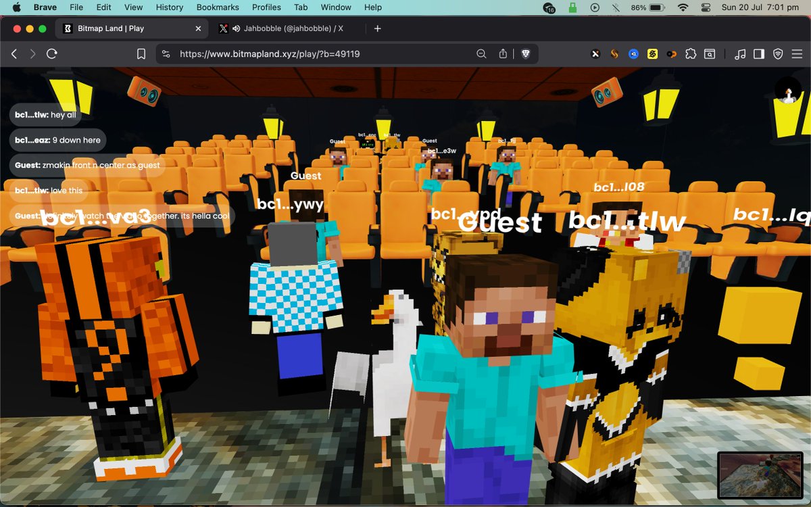Click the orange-and-black avatar

point(115,358)
